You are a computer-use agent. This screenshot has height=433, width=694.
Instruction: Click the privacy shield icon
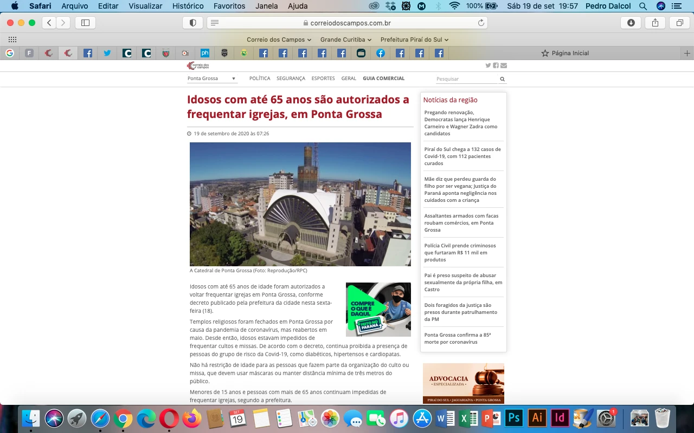click(192, 23)
